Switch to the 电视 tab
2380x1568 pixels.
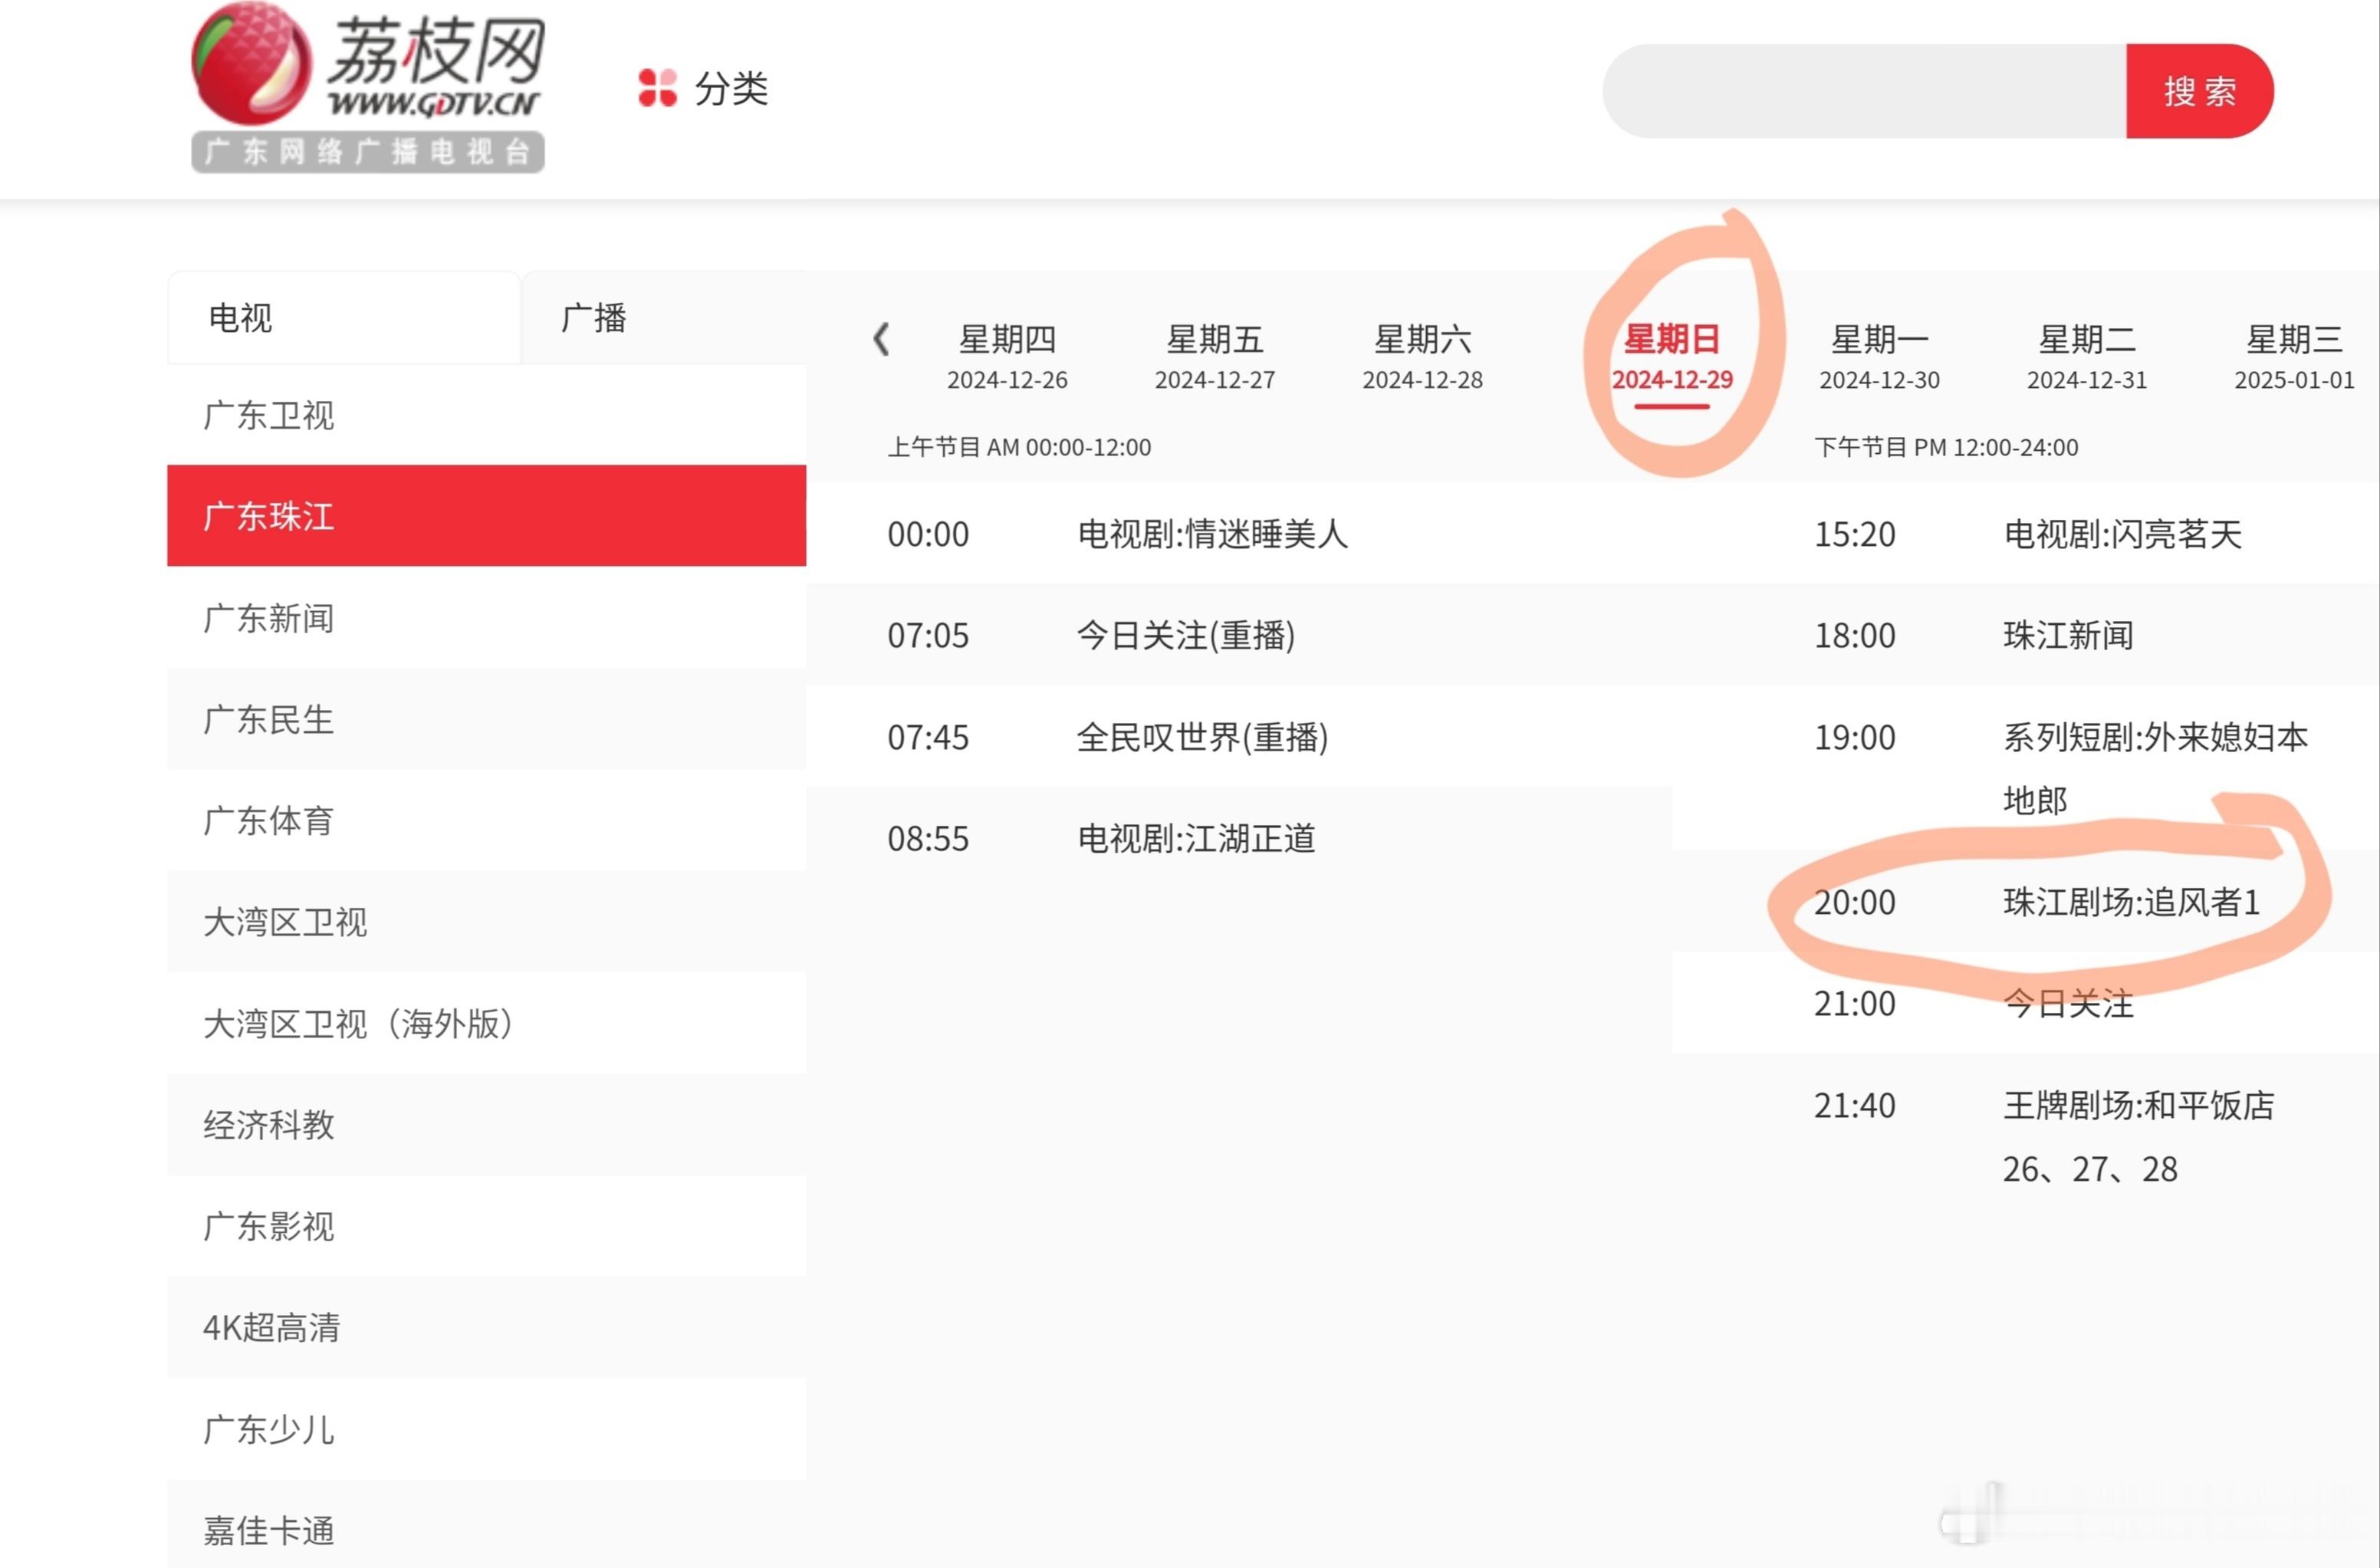click(x=344, y=318)
